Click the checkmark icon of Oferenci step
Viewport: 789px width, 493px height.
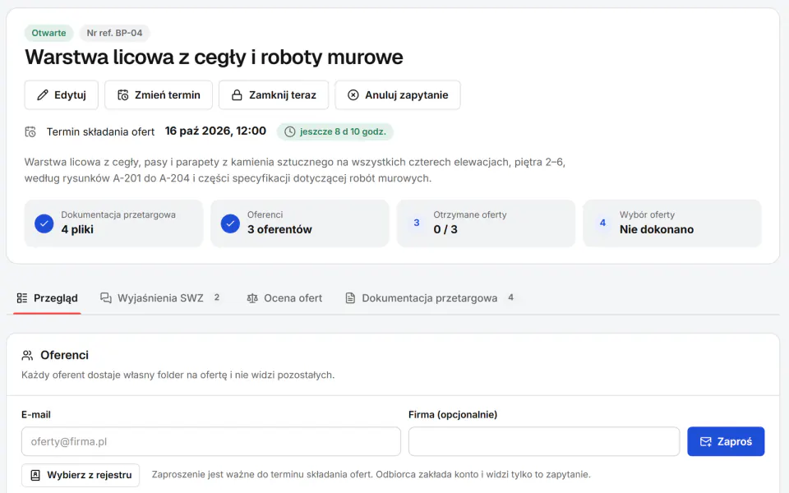tap(230, 223)
